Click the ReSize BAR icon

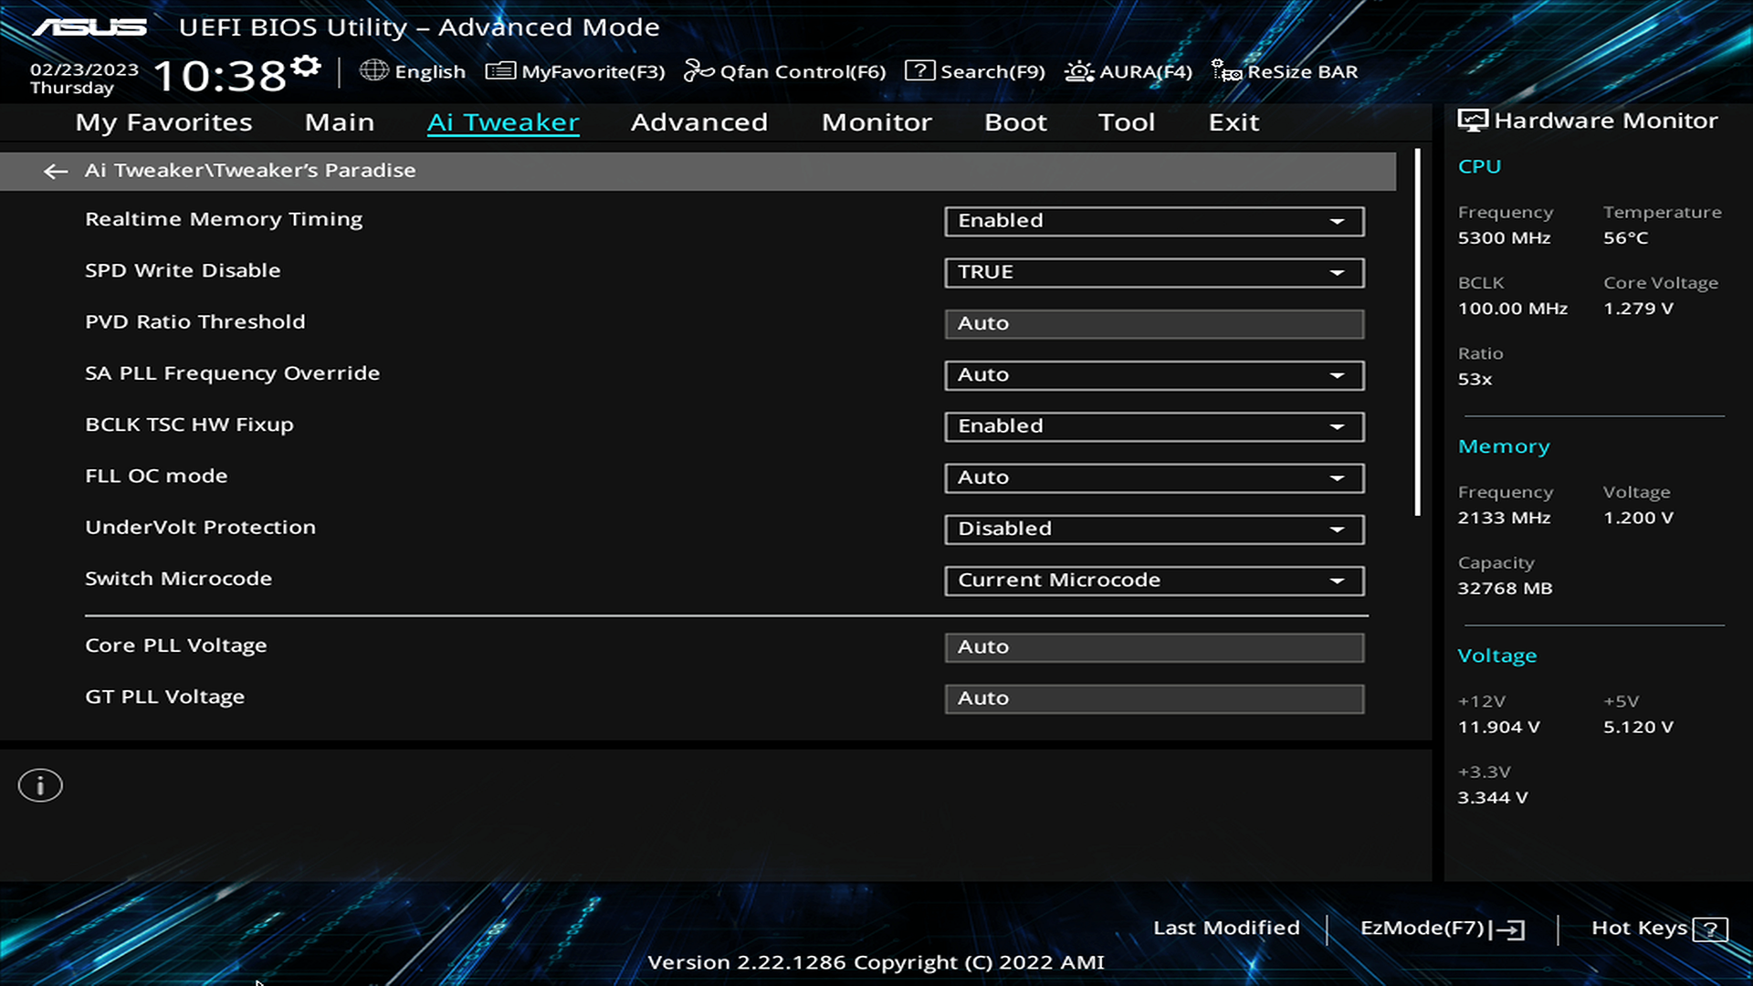click(x=1225, y=71)
